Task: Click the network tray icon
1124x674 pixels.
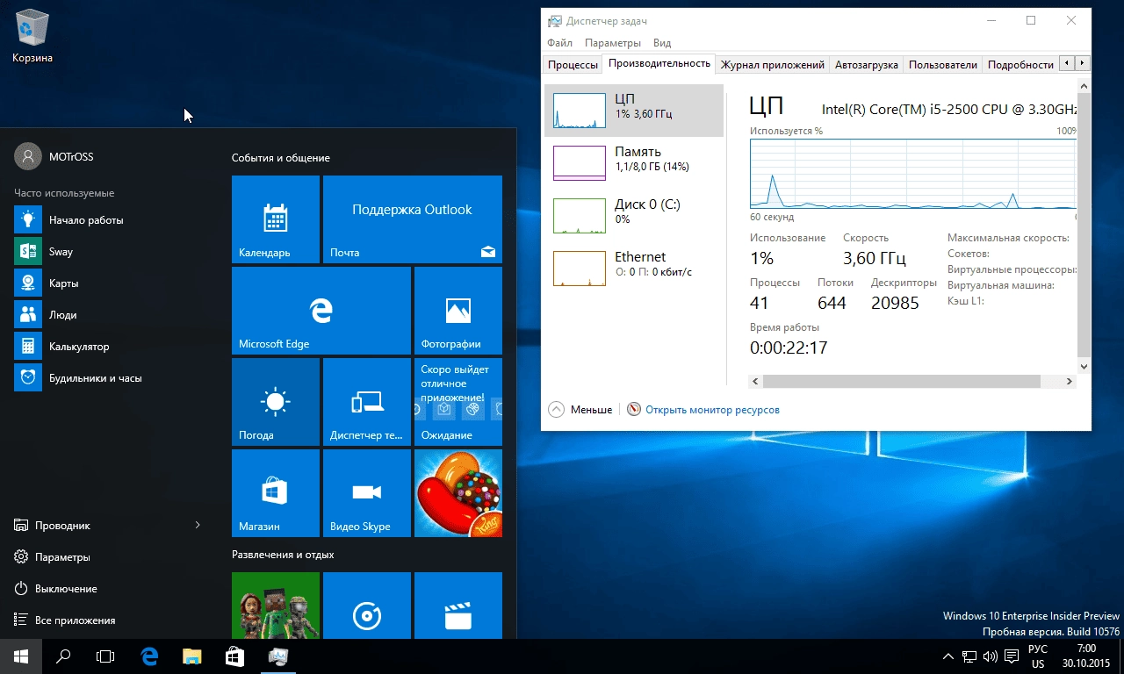Action: (969, 656)
